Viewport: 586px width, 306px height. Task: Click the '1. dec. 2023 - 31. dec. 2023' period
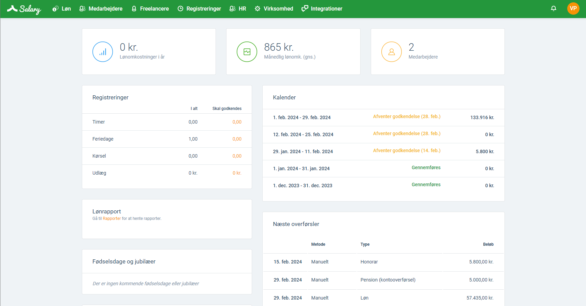[x=303, y=186]
